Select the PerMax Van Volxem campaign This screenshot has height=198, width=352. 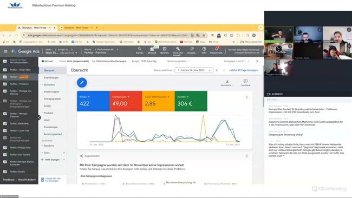click(19, 155)
